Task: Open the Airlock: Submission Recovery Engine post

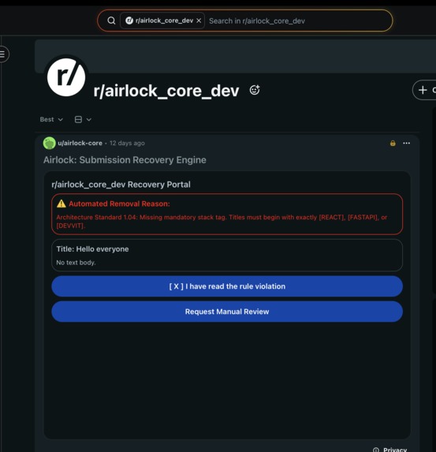Action: coord(125,160)
